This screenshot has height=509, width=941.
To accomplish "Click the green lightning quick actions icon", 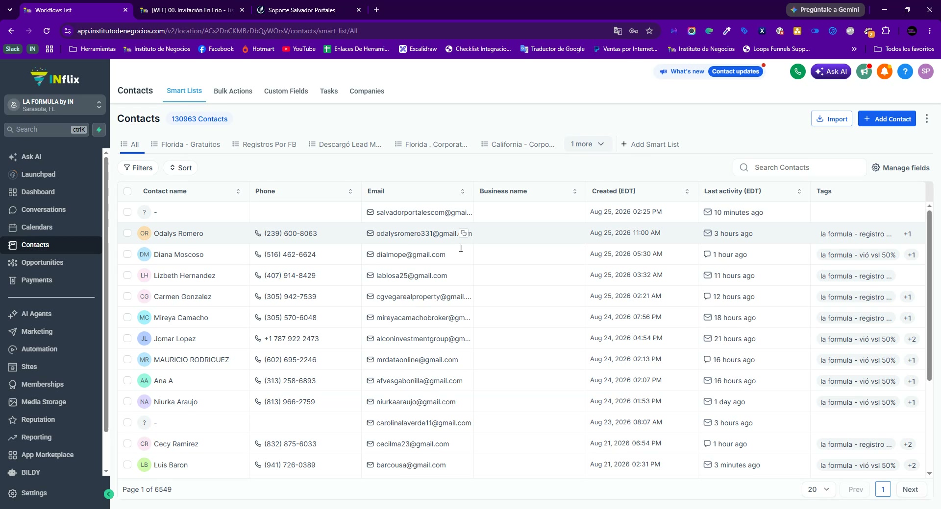I will coord(99,130).
